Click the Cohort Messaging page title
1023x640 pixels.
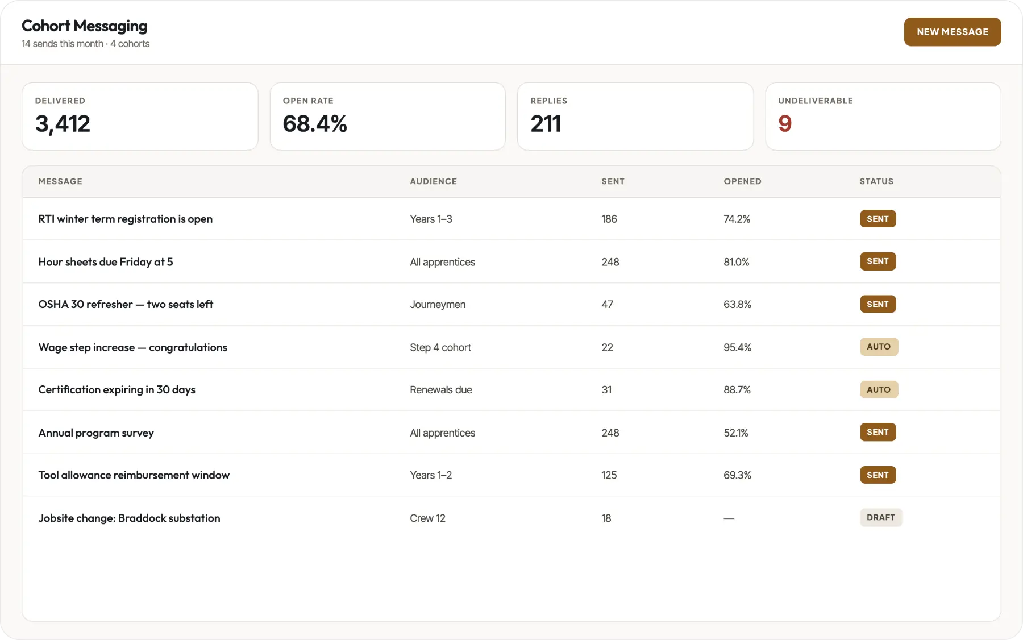tap(84, 26)
